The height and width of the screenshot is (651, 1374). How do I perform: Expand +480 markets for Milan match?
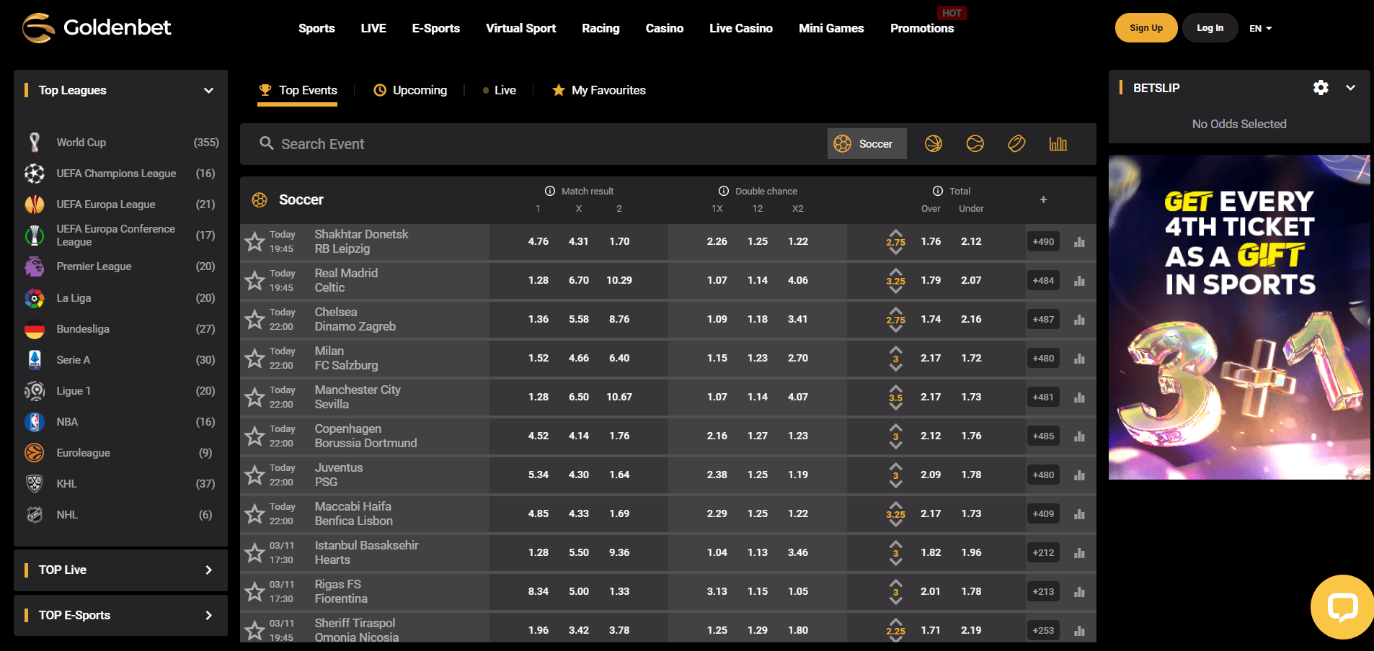pos(1043,359)
